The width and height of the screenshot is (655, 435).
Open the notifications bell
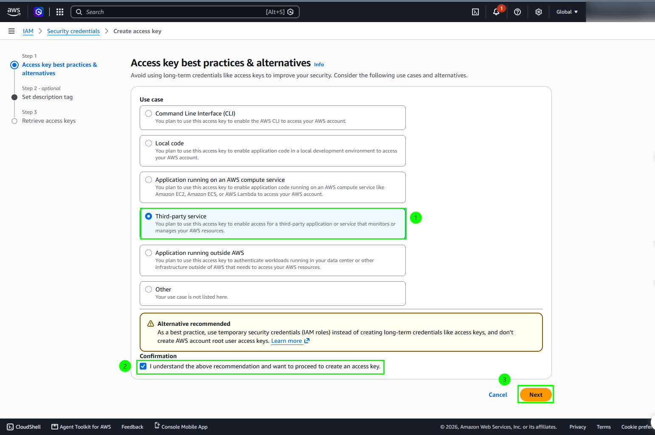(x=496, y=12)
